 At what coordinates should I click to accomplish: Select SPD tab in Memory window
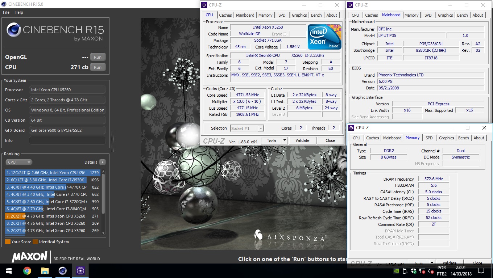[429, 138]
